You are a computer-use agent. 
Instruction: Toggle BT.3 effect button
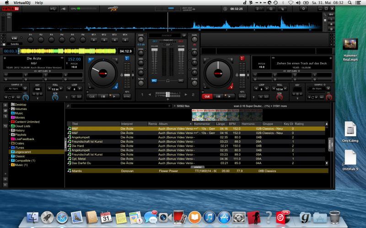click(x=114, y=40)
